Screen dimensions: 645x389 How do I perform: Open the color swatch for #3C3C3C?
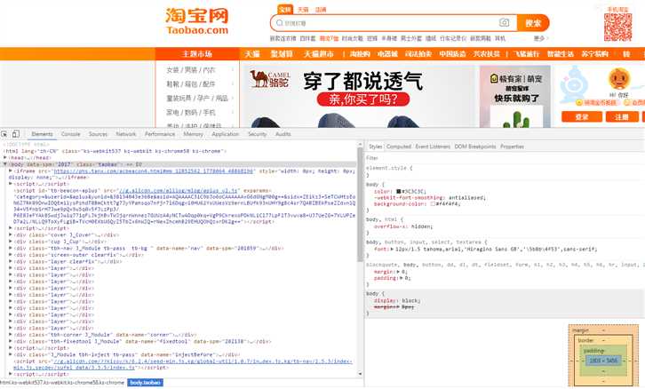[x=399, y=191]
